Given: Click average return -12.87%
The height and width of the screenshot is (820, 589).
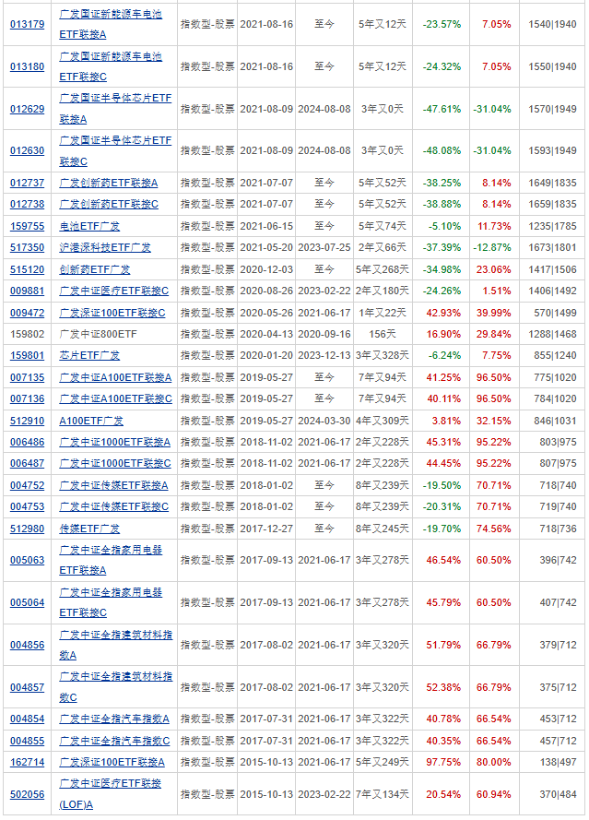Looking at the screenshot, I should tap(492, 247).
